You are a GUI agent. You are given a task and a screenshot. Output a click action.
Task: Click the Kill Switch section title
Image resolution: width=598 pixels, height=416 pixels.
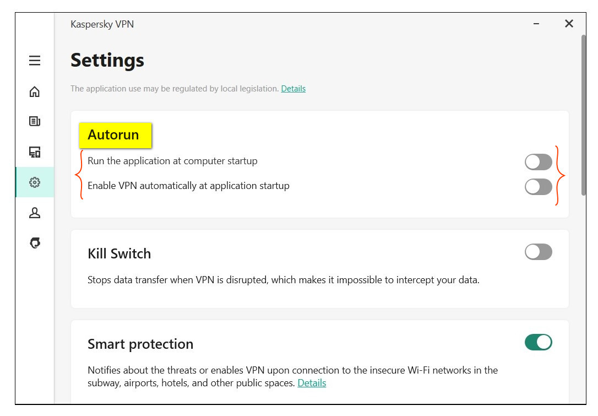tap(119, 254)
